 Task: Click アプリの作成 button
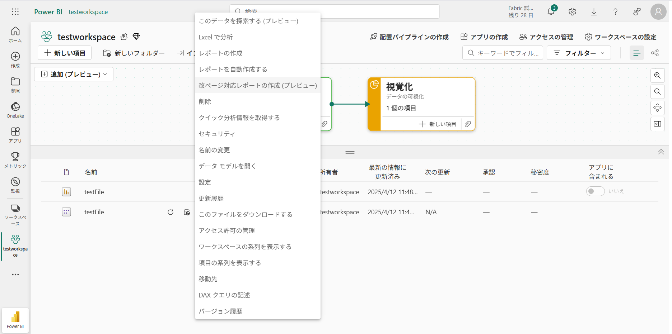(484, 37)
